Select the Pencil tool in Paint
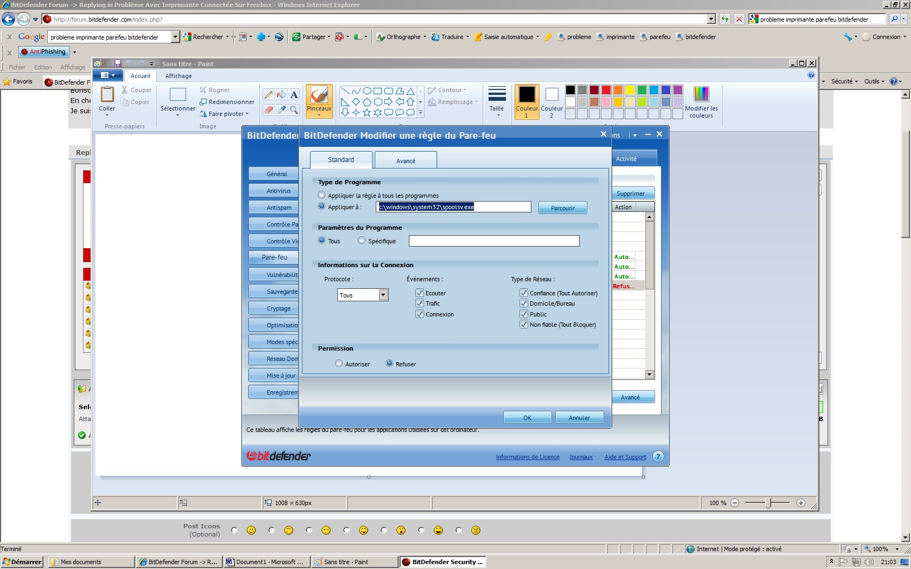Screen dimensions: 911x569 268,95
